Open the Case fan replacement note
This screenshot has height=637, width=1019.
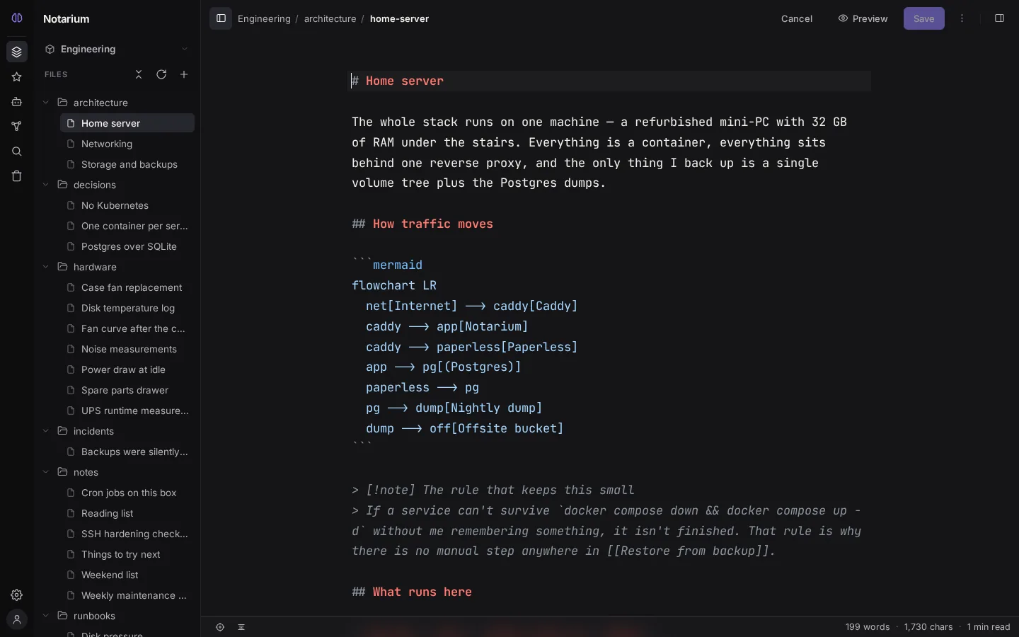point(127,287)
